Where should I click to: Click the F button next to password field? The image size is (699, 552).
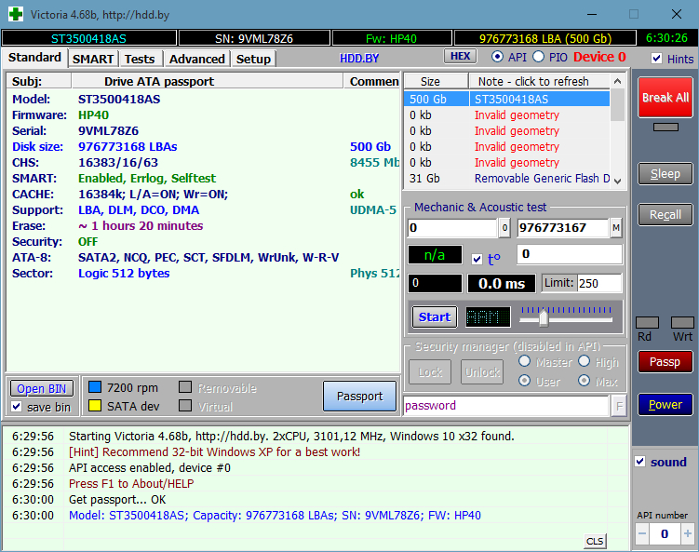point(619,406)
